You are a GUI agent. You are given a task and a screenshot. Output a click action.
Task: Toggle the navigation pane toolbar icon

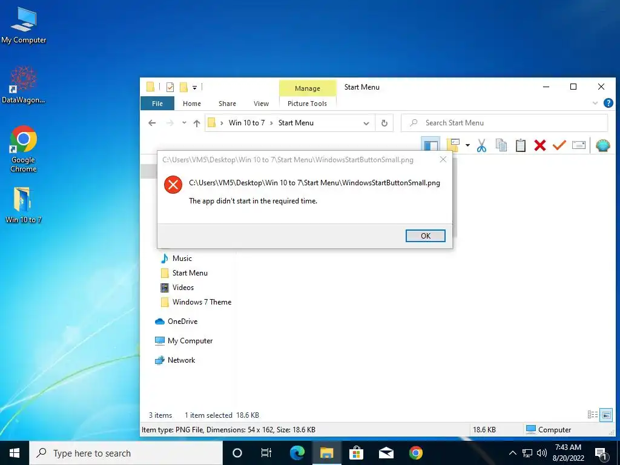point(430,145)
